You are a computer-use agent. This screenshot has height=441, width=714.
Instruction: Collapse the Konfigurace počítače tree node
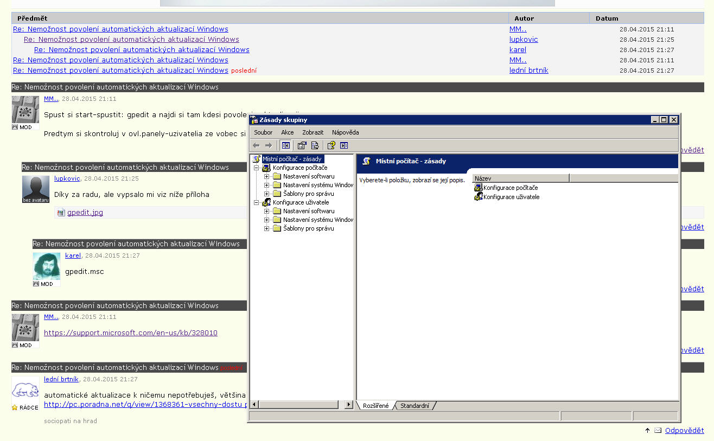coord(256,168)
